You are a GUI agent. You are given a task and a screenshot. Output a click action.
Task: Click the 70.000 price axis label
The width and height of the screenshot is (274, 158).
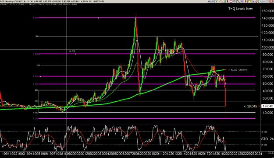pos(268,69)
